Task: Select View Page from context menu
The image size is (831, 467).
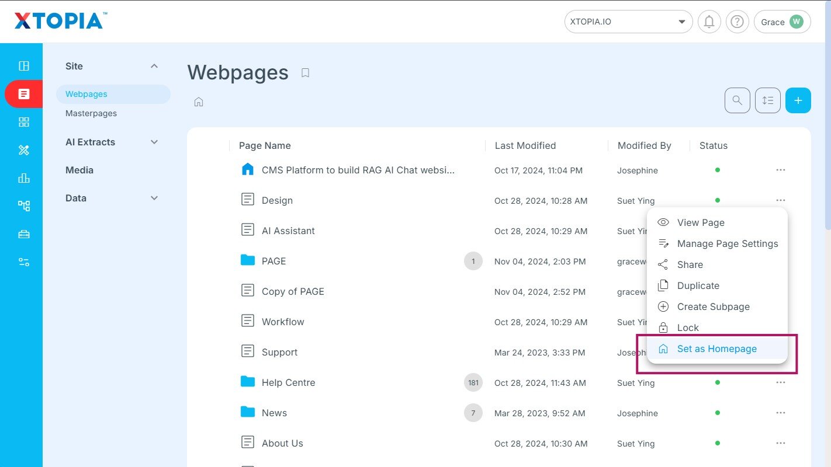Action: click(700, 223)
